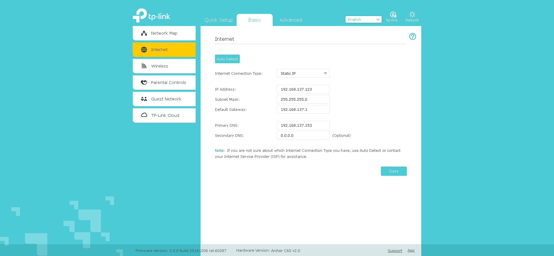Open the Guest Network menu item
The height and width of the screenshot is (256, 554).
click(164, 99)
